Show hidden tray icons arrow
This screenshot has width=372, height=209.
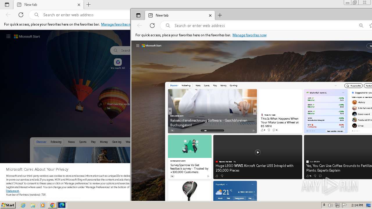(x=324, y=205)
